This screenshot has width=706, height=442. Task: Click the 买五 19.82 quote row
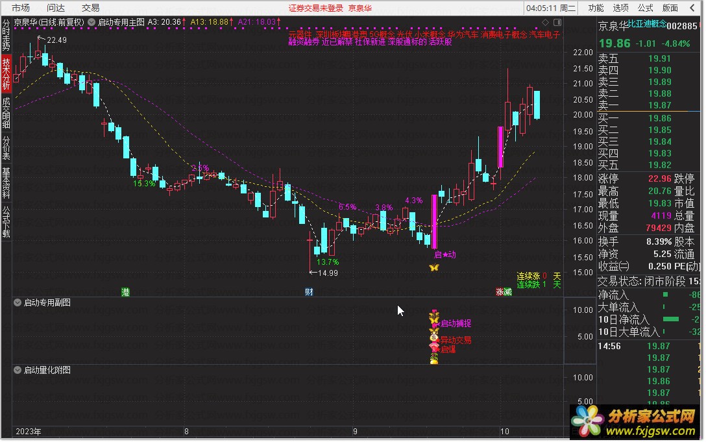click(x=648, y=166)
